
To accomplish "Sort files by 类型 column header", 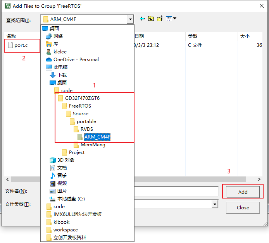I will pos(193,36).
